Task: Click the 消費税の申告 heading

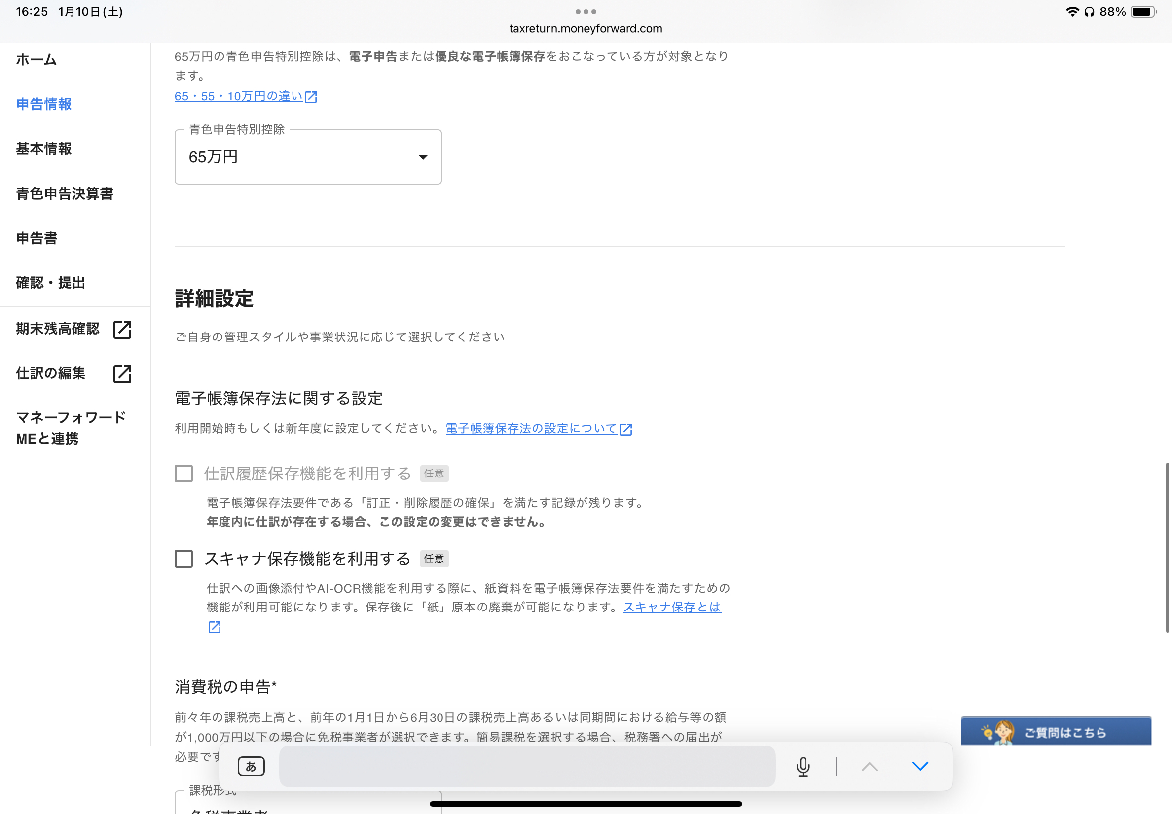Action: tap(225, 687)
